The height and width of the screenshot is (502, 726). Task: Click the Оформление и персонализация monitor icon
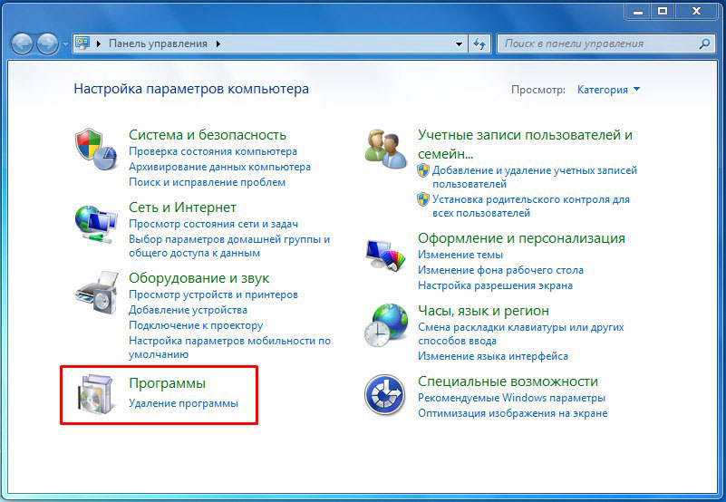pyautogui.click(x=386, y=255)
